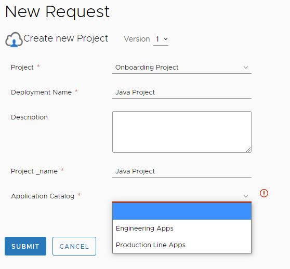The height and width of the screenshot is (269, 290).
Task: Click the Application Catalog chevron arrow
Action: (246, 196)
